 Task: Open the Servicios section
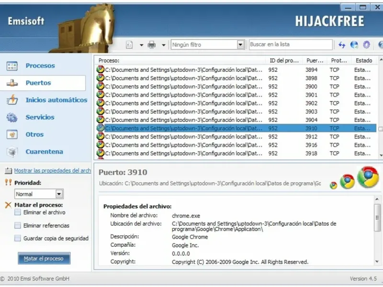coord(40,117)
